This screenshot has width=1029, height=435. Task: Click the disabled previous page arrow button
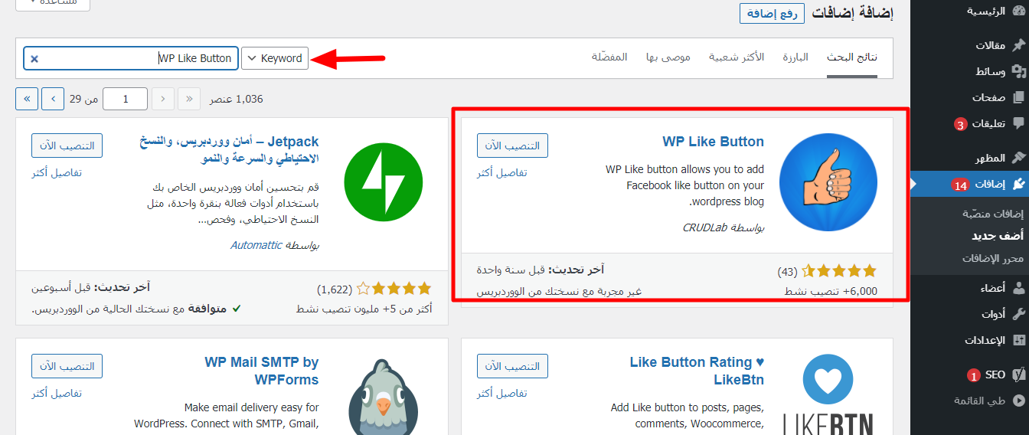(163, 99)
